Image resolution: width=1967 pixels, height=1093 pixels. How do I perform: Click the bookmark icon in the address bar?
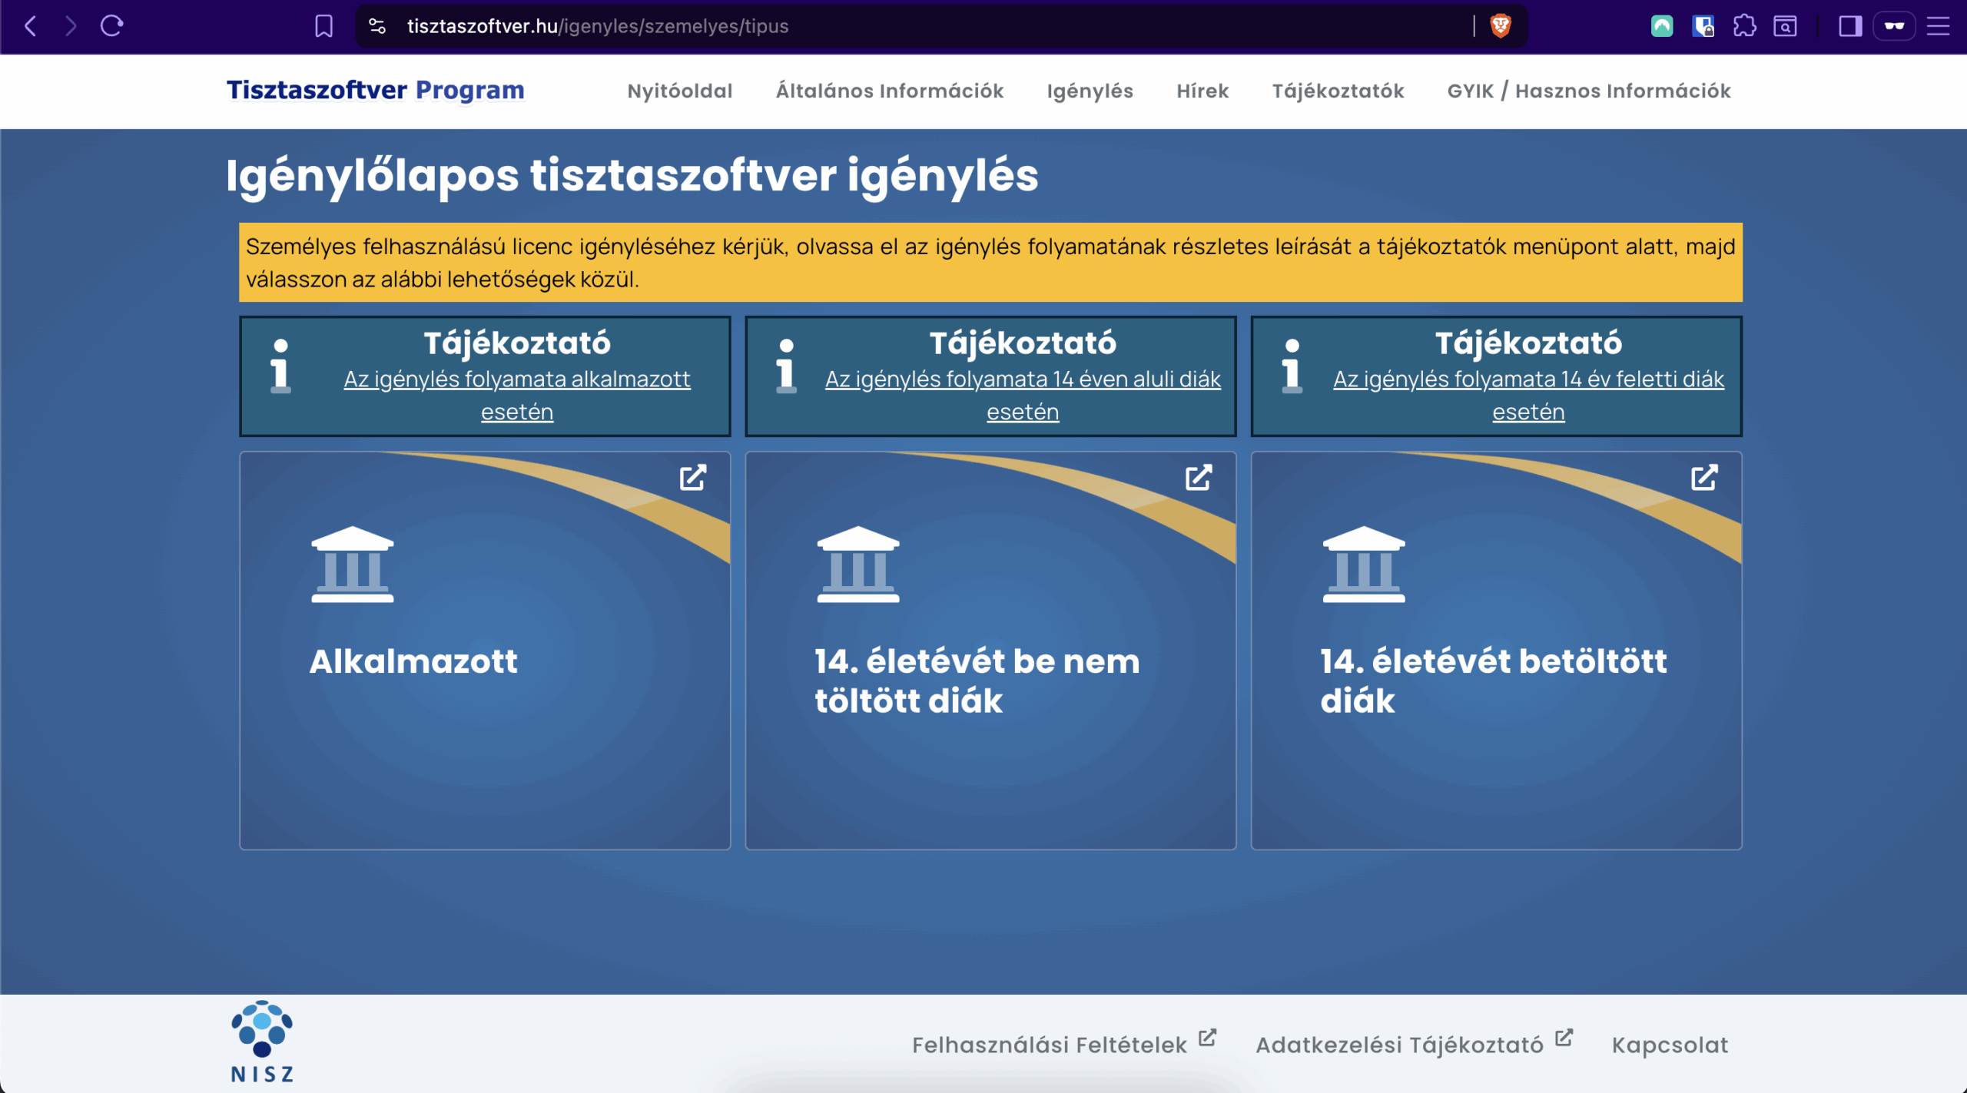pyautogui.click(x=323, y=25)
